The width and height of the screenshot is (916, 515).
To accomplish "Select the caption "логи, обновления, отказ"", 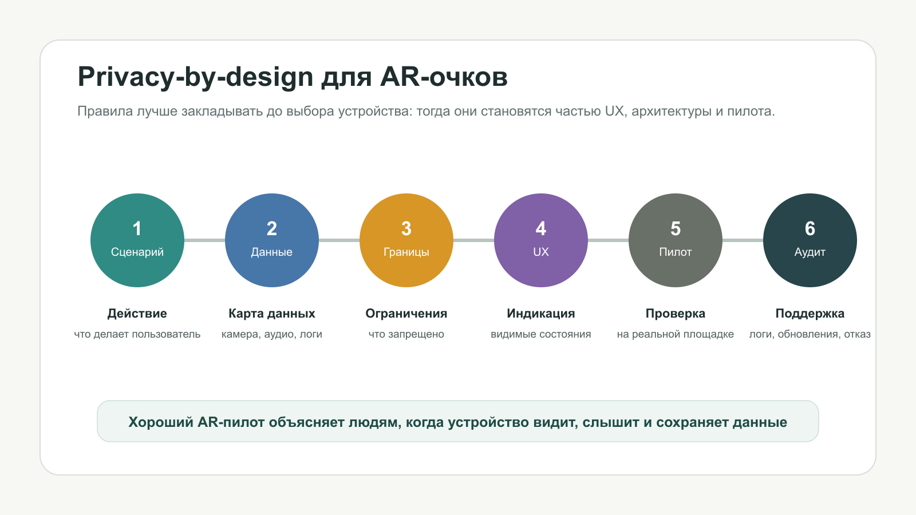I will [x=810, y=334].
